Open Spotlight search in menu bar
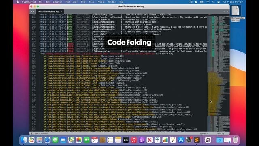259x146 pixels. click(x=213, y=2)
